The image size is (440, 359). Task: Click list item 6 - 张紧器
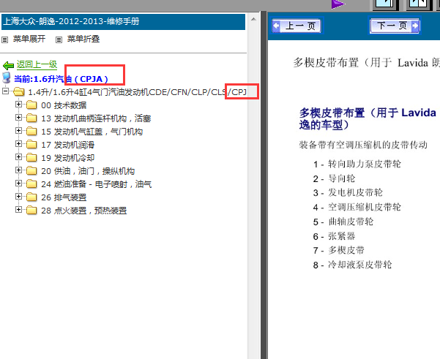pos(334,236)
